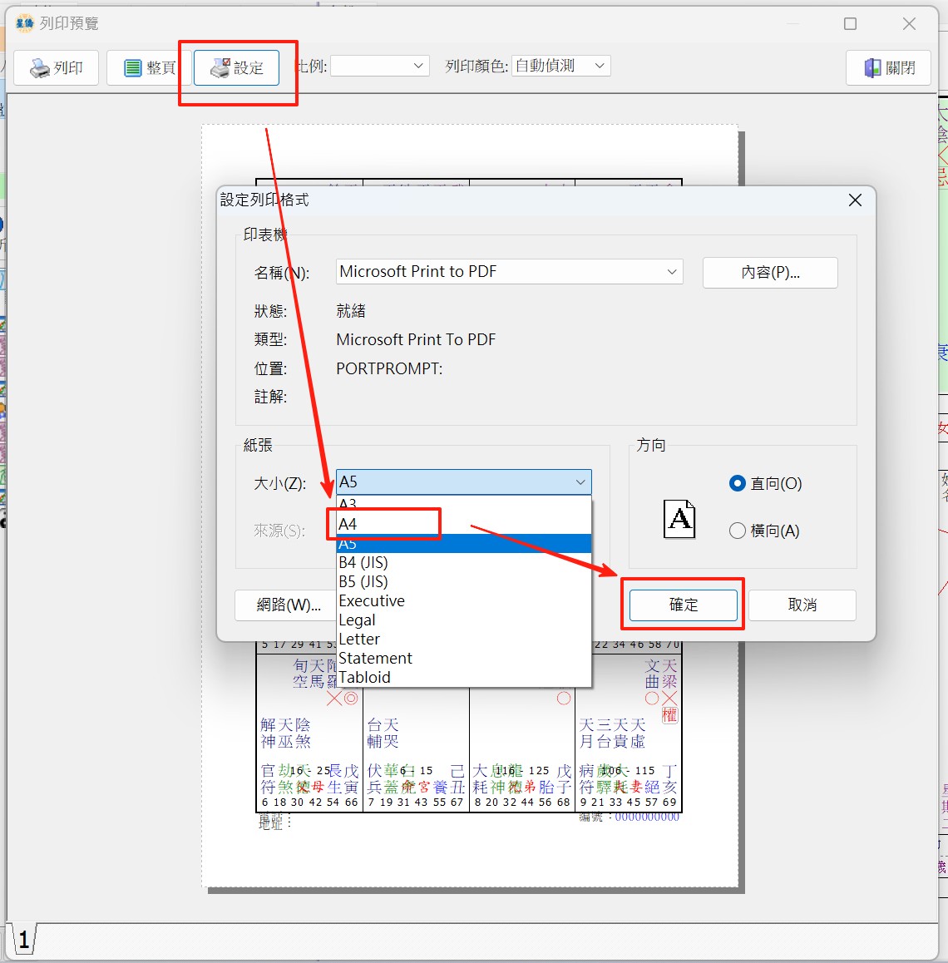The image size is (948, 963).
Task: Close the 設定列印格式 dialog
Action: pos(855,200)
